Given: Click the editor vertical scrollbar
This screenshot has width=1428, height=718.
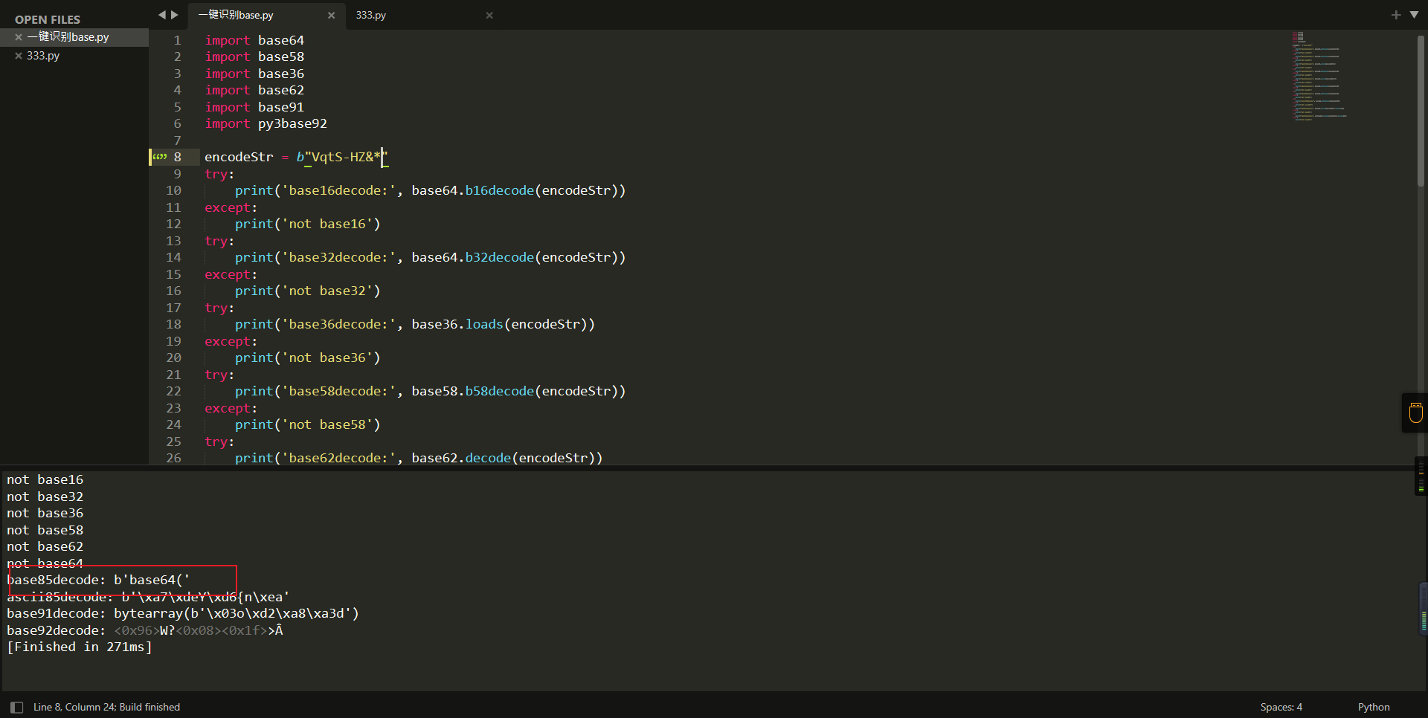Looking at the screenshot, I should tap(1420, 111).
